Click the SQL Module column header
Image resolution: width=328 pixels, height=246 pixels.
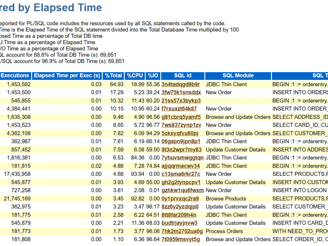click(238, 75)
